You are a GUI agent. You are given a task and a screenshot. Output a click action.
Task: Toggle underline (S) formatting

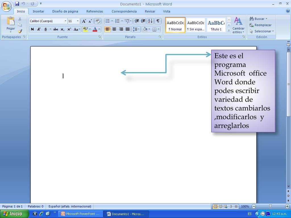[x=45, y=29]
